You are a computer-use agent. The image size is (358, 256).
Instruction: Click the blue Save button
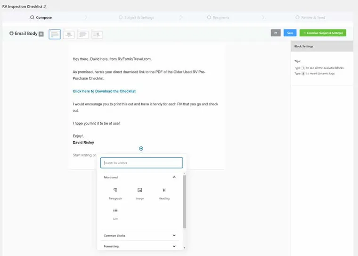[290, 33]
